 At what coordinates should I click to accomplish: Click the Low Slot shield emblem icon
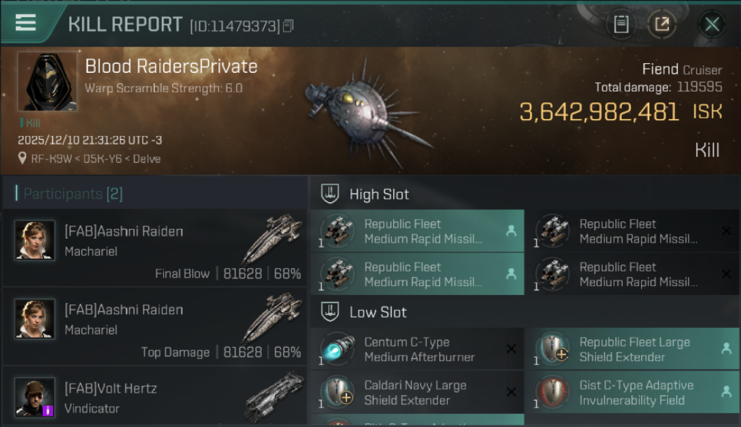pos(331,311)
